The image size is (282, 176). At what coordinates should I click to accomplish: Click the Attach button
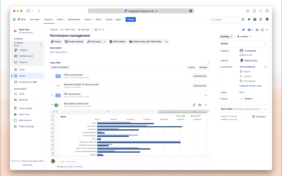pyautogui.click(x=56, y=42)
